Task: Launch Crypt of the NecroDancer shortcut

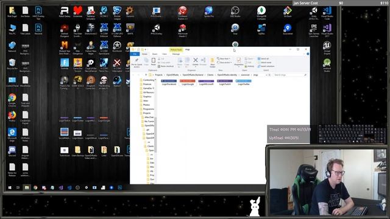Action: 91,65
